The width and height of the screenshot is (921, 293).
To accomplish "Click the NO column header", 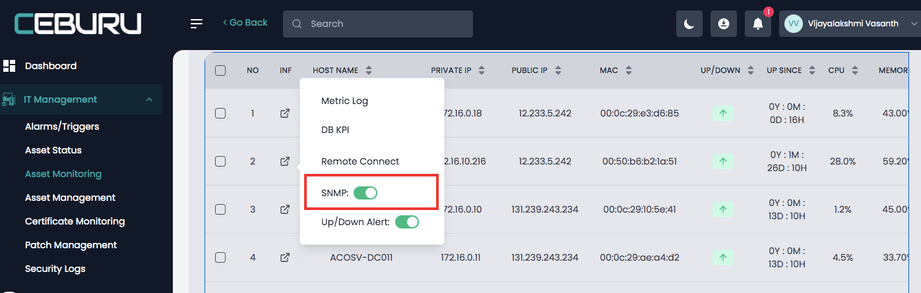I will pyautogui.click(x=253, y=70).
